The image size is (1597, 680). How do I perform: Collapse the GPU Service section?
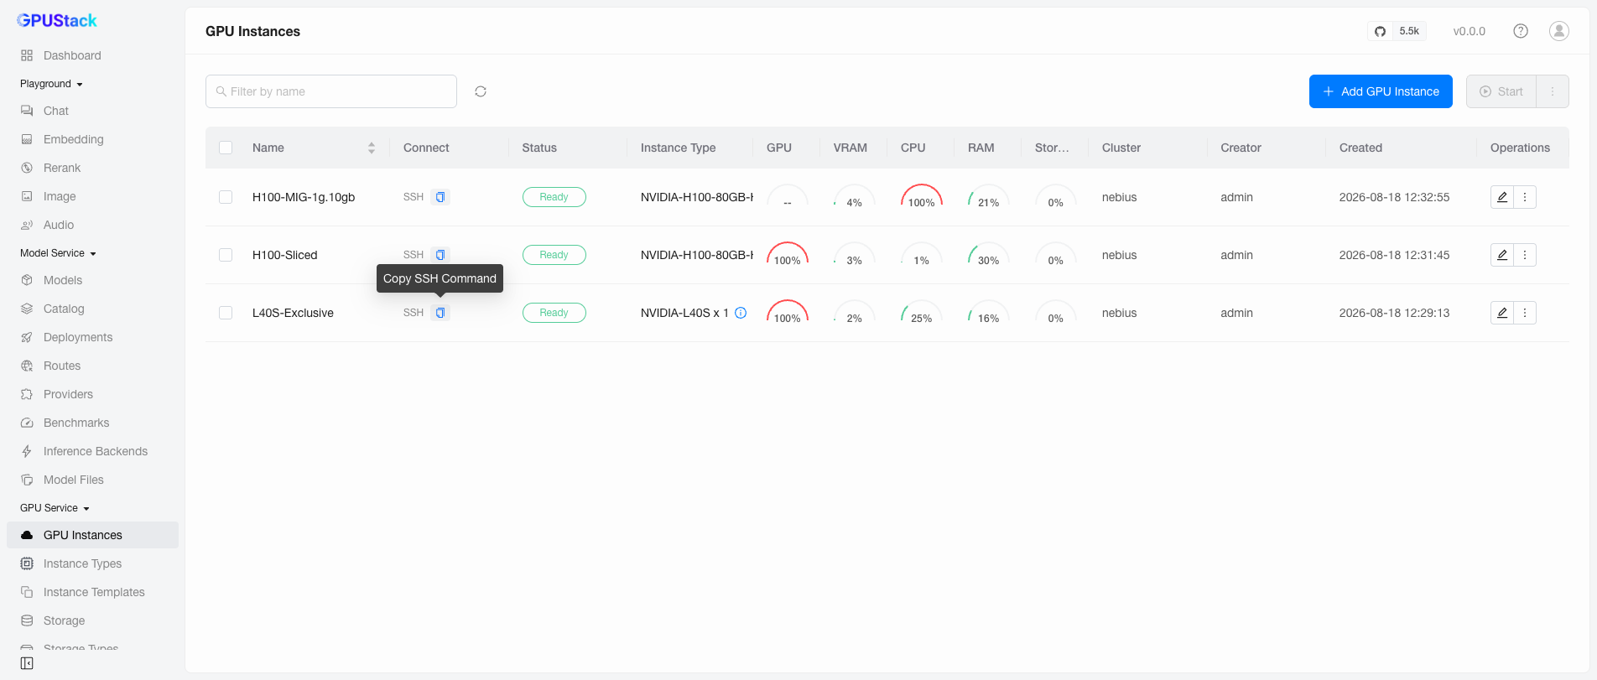(x=55, y=508)
